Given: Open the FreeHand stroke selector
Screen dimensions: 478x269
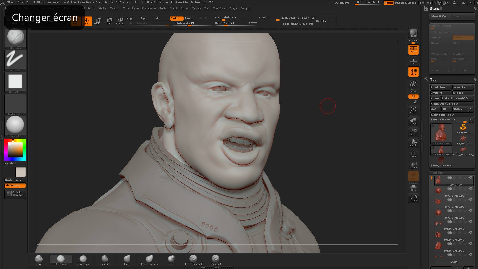Looking at the screenshot, I should click(x=15, y=61).
